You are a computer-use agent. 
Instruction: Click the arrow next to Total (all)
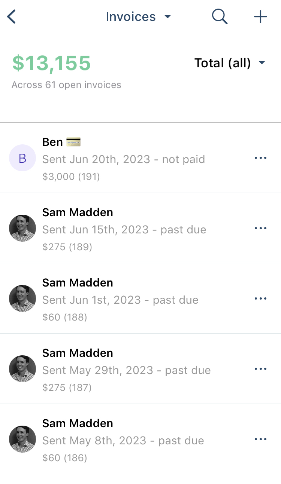pyautogui.click(x=262, y=63)
